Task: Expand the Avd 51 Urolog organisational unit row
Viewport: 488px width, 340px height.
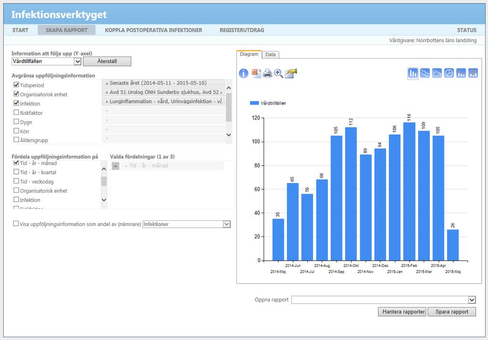Action: point(163,93)
